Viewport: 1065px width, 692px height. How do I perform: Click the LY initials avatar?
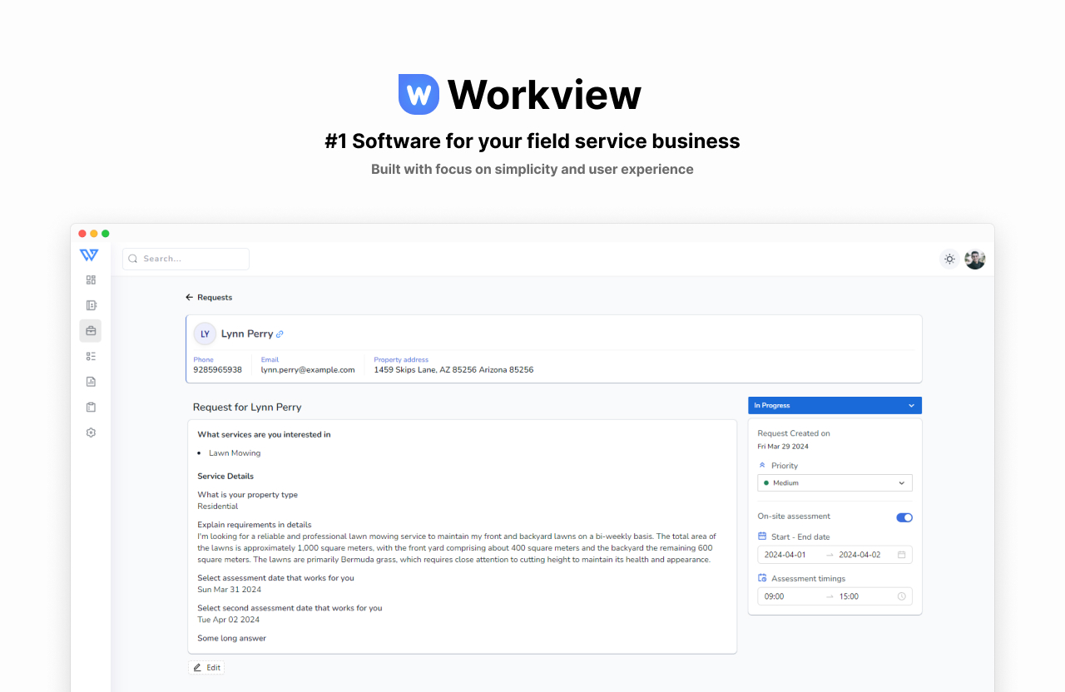pos(205,334)
